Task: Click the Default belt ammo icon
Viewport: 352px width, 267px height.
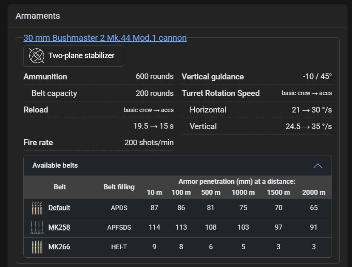Action: (x=37, y=208)
